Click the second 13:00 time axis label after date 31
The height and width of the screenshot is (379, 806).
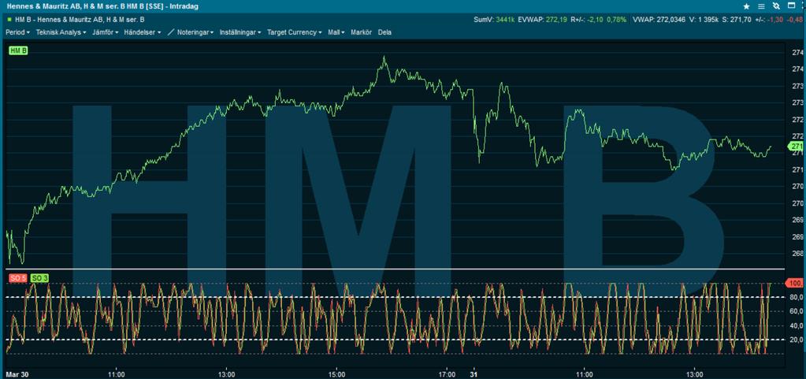694,373
